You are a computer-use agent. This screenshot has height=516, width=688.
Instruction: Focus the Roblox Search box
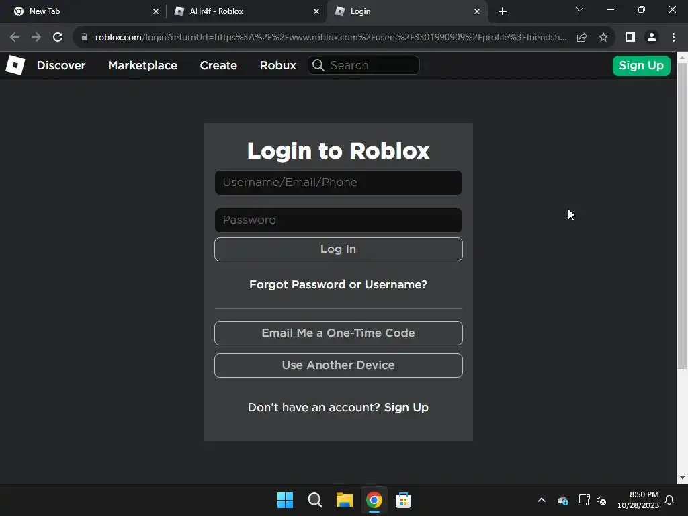pyautogui.click(x=363, y=65)
